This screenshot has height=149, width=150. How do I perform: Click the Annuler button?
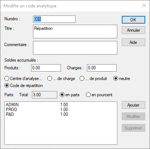tap(133, 30)
